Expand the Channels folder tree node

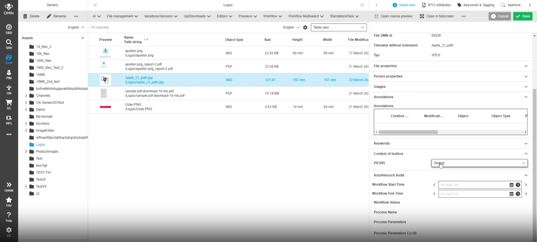26,96
